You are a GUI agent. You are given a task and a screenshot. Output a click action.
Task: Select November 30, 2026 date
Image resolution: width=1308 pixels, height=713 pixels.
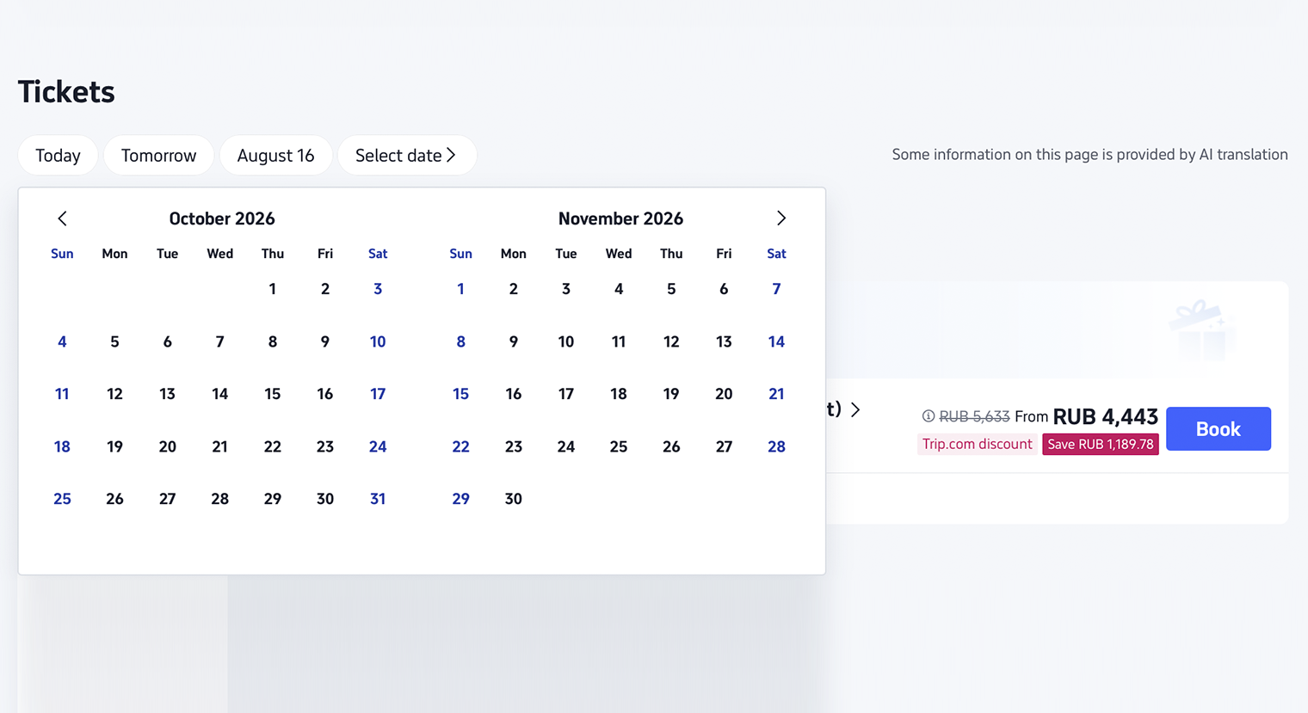(514, 499)
